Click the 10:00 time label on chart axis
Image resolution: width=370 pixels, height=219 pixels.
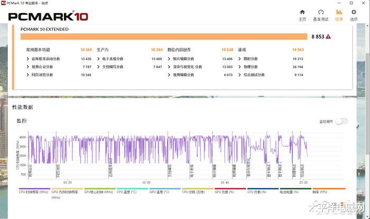[146, 183]
